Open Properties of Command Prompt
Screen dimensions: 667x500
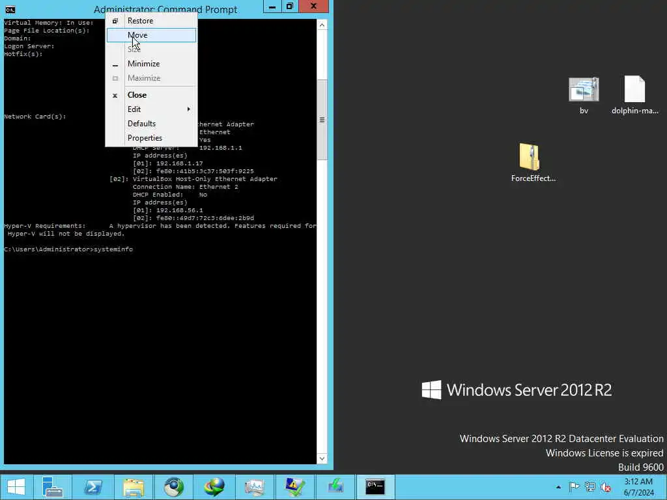pyautogui.click(x=151, y=138)
